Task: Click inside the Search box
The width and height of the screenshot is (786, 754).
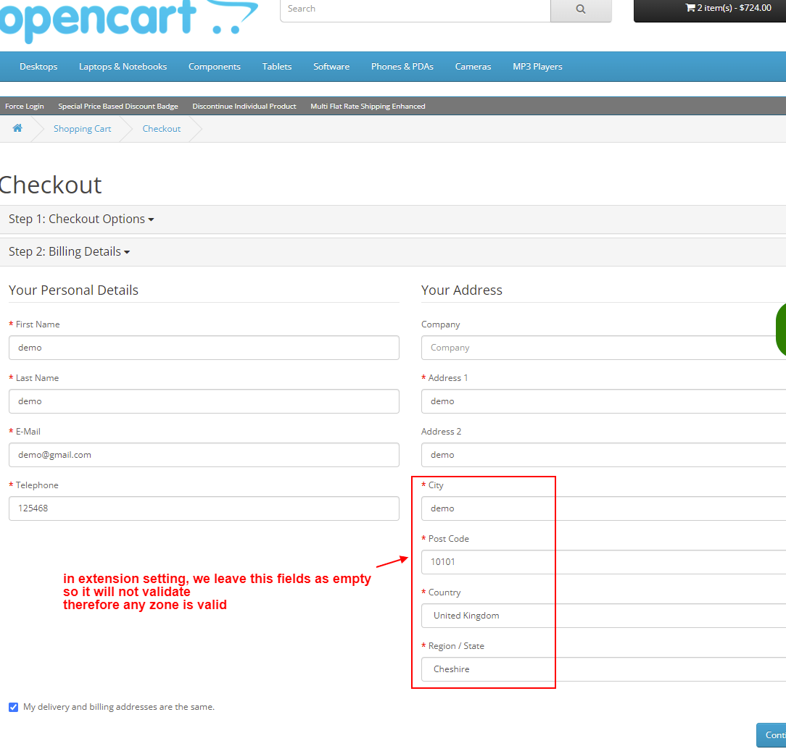Action: click(413, 9)
